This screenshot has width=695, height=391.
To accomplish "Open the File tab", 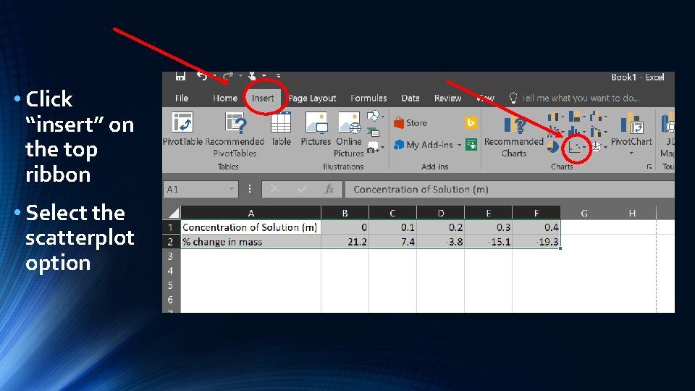I will (x=182, y=98).
